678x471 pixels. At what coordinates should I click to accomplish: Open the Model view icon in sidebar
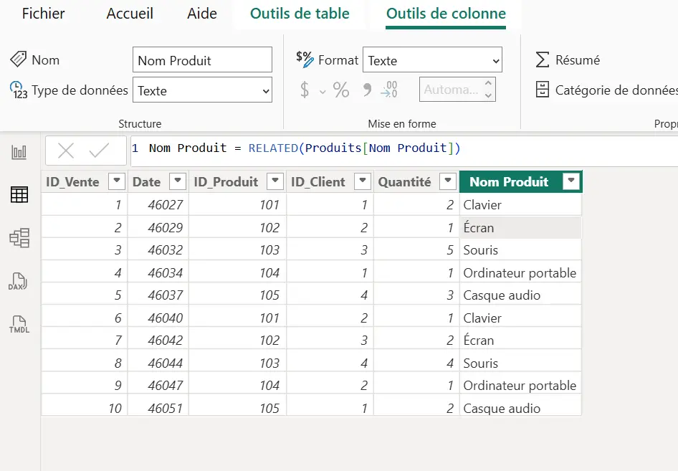coord(19,238)
